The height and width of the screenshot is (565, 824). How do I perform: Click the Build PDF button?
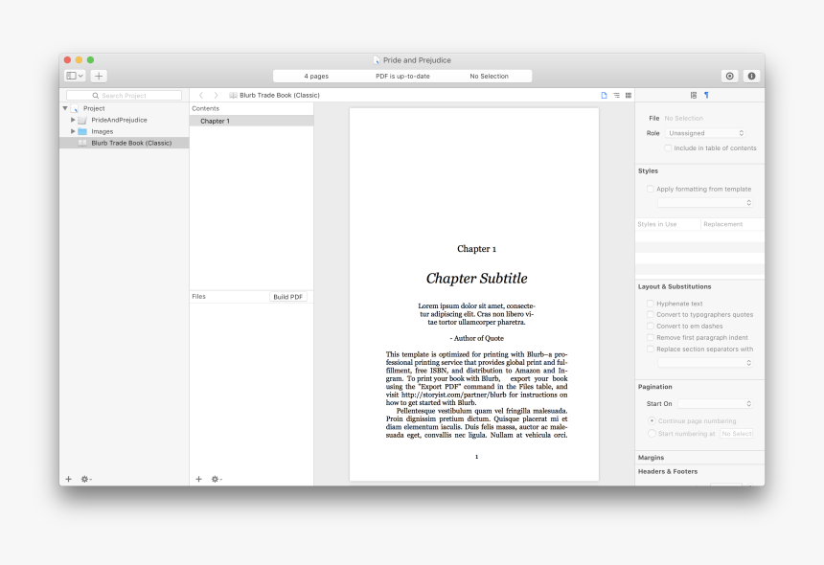tap(288, 297)
